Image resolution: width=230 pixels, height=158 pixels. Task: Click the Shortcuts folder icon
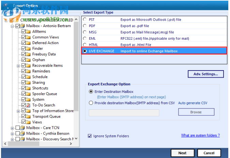coord(28,88)
